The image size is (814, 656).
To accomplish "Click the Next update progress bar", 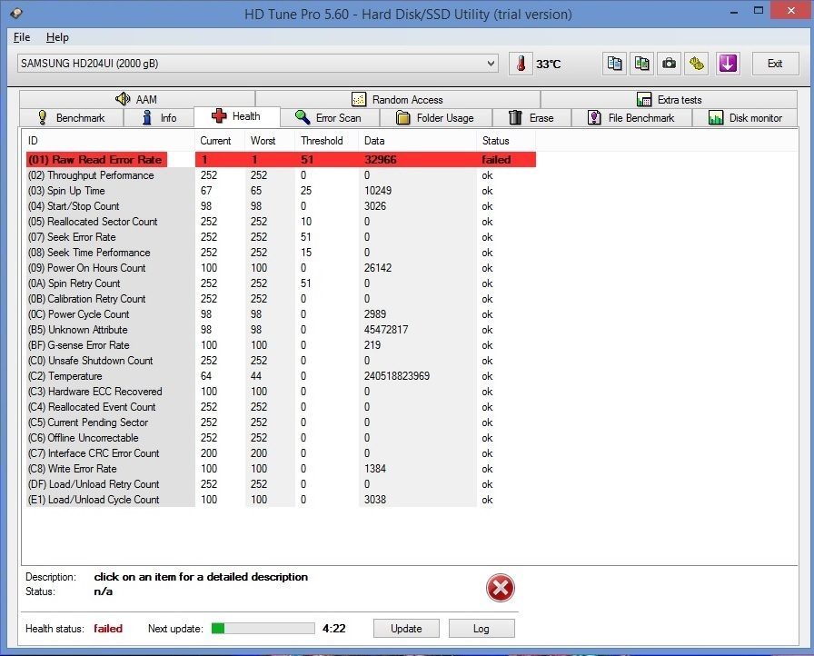I will [263, 629].
